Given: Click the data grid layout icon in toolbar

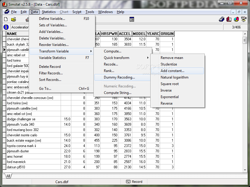Looking at the screenshot, I should pyautogui.click(x=132, y=19).
